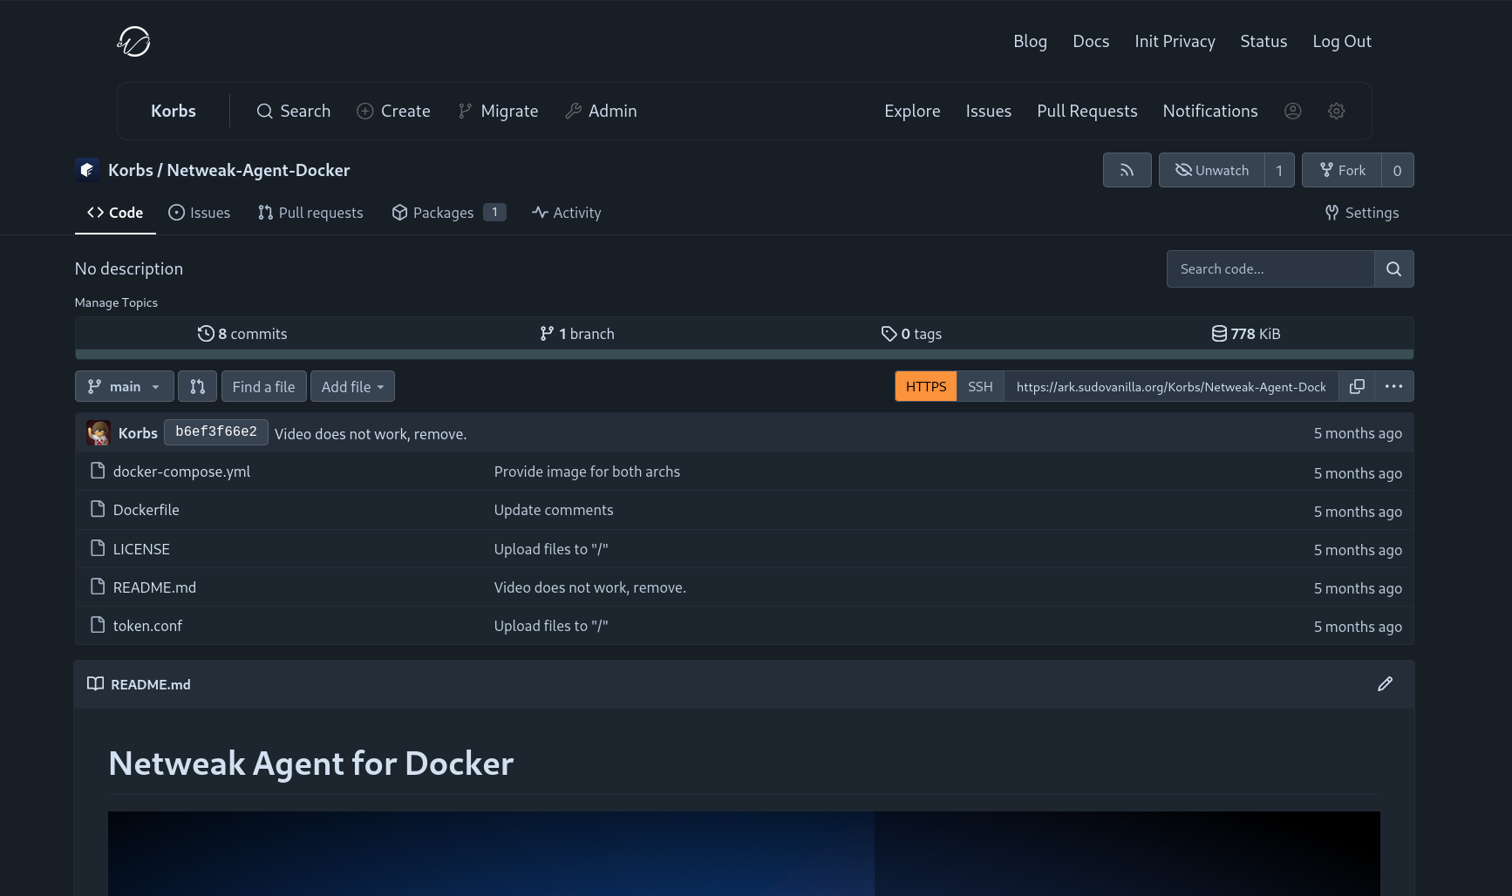
Task: Open the Docs link
Action: point(1091,41)
